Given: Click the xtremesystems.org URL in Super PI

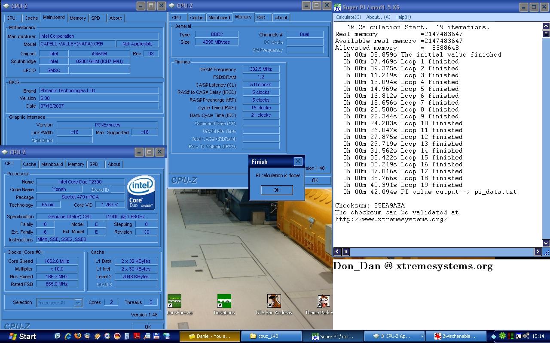Looking at the screenshot, I should coord(391,219).
